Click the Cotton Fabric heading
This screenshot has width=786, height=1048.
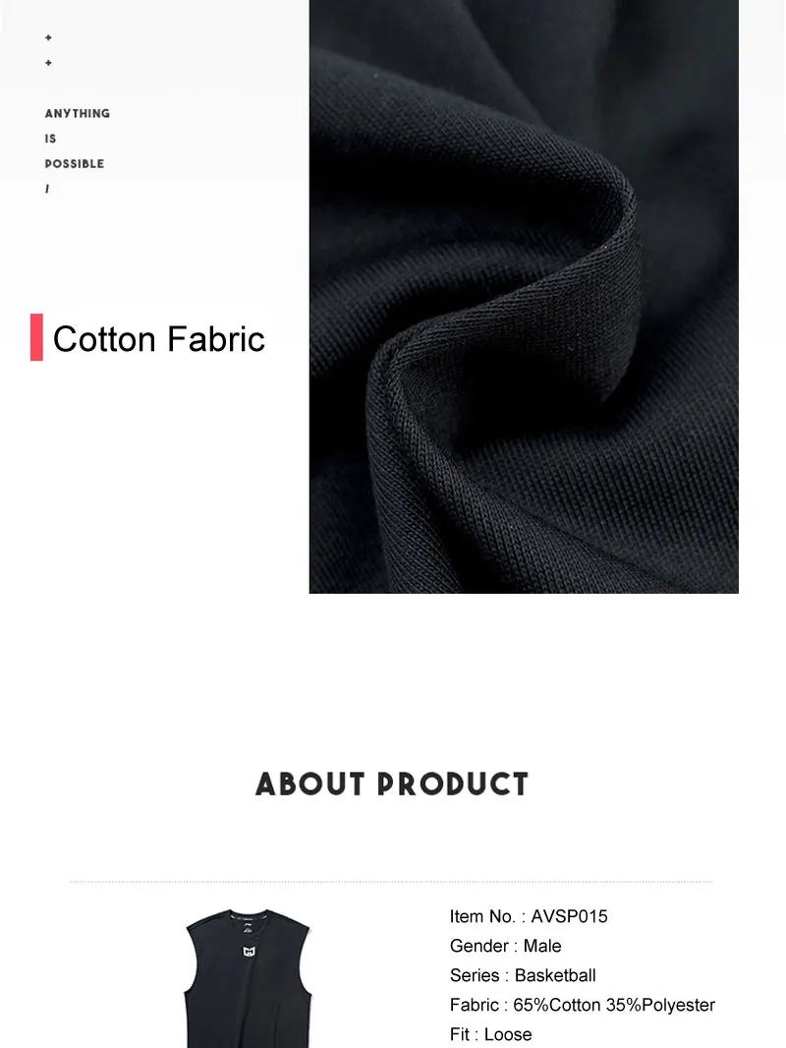tap(159, 339)
